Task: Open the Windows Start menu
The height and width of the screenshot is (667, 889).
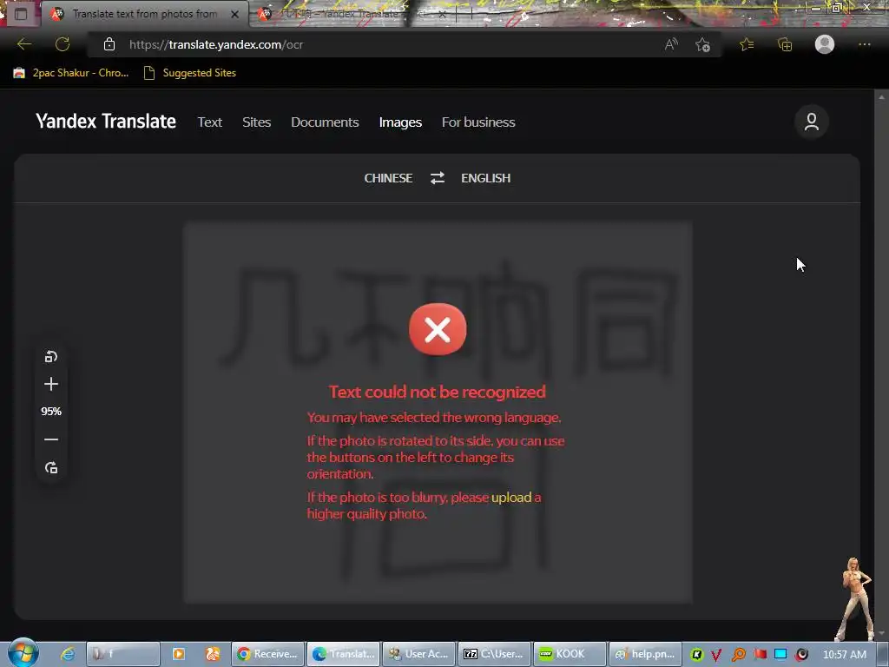Action: point(23,653)
